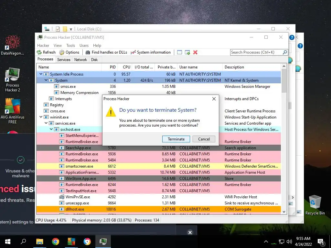The image size is (331, 248).
Task: Click the find window and thread icon
Action: (x=187, y=52)
